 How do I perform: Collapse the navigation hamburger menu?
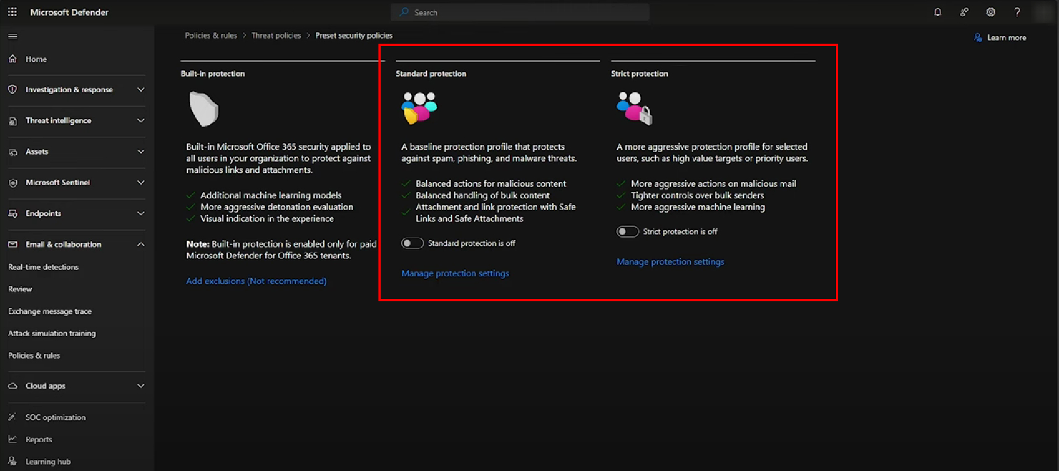click(13, 36)
